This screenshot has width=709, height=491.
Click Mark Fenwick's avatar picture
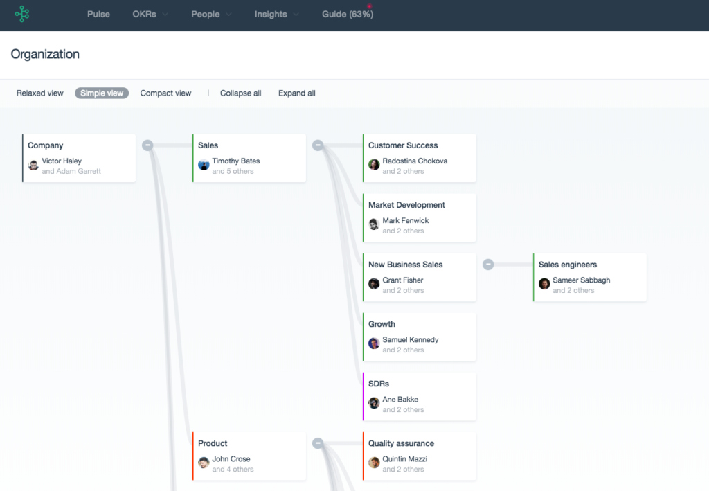(374, 224)
